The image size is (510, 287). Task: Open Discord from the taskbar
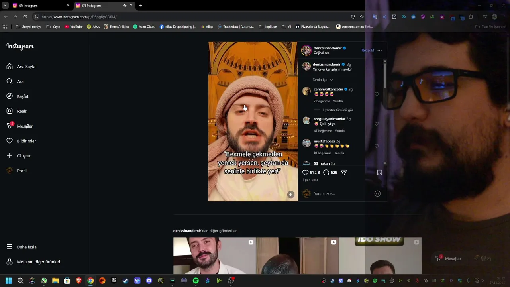click(x=149, y=281)
